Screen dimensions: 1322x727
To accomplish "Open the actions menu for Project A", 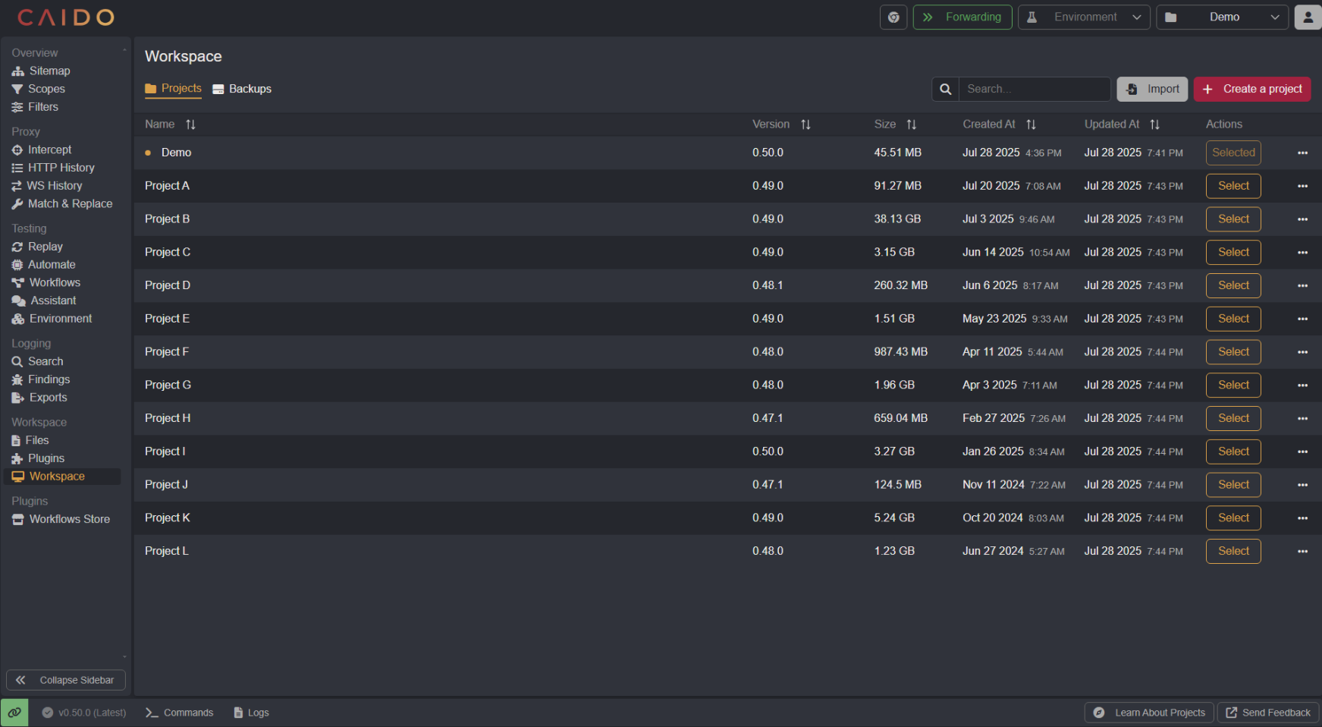I will point(1302,185).
